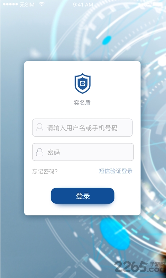
Task: Tap the small cyan oval in the upper background
Action: (107, 40)
